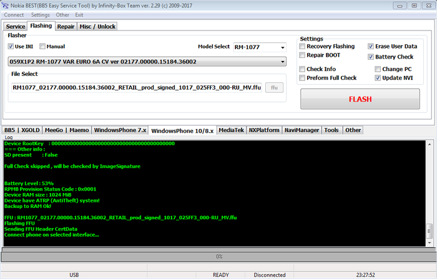Open the Misc / Unlock tab
The width and height of the screenshot is (437, 279).
(x=97, y=26)
